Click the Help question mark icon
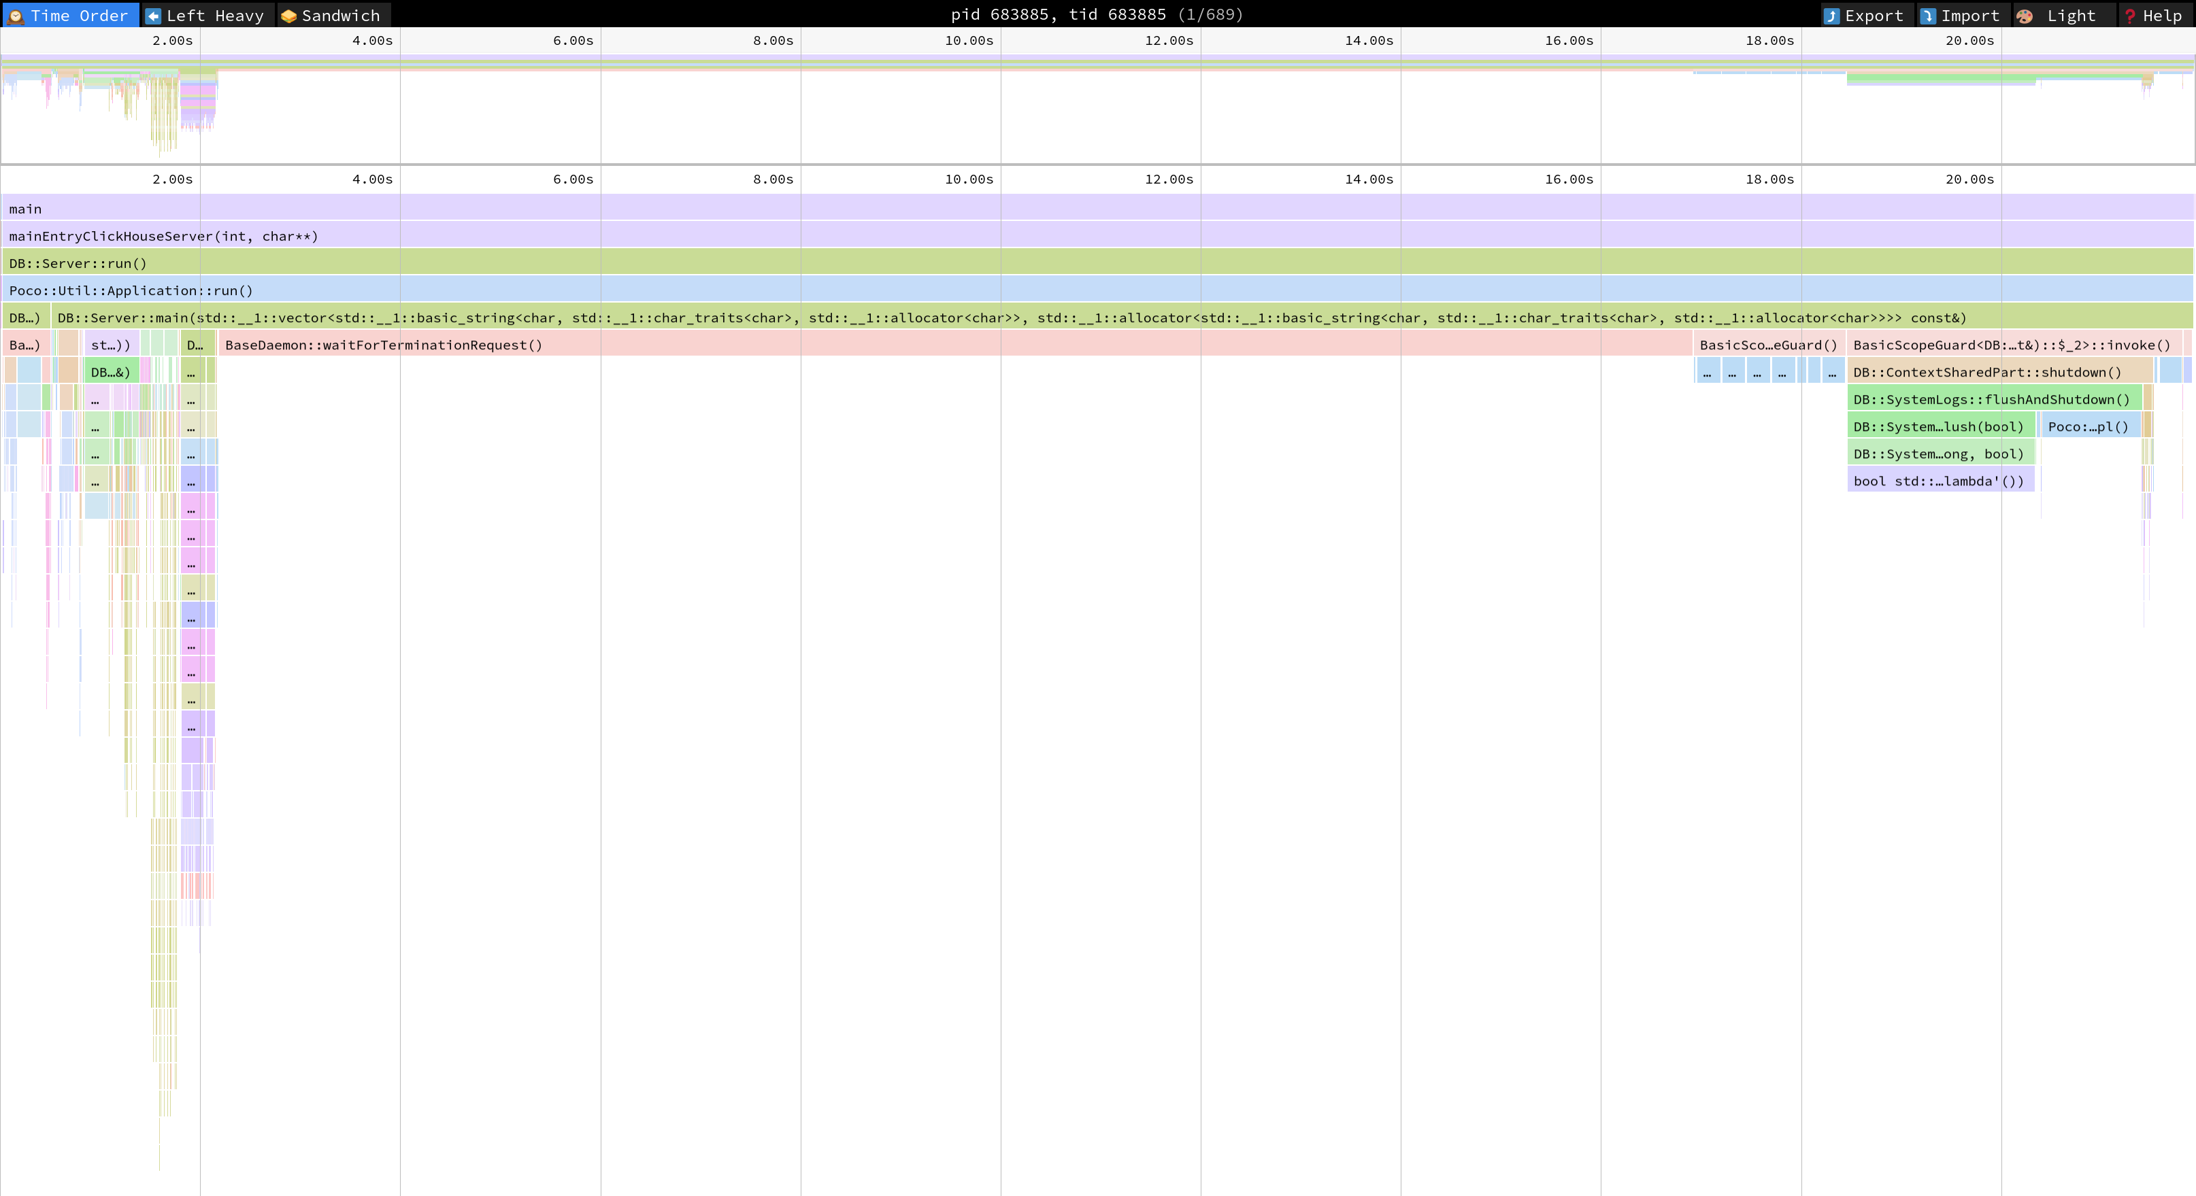The image size is (2196, 1196). 2129,16
